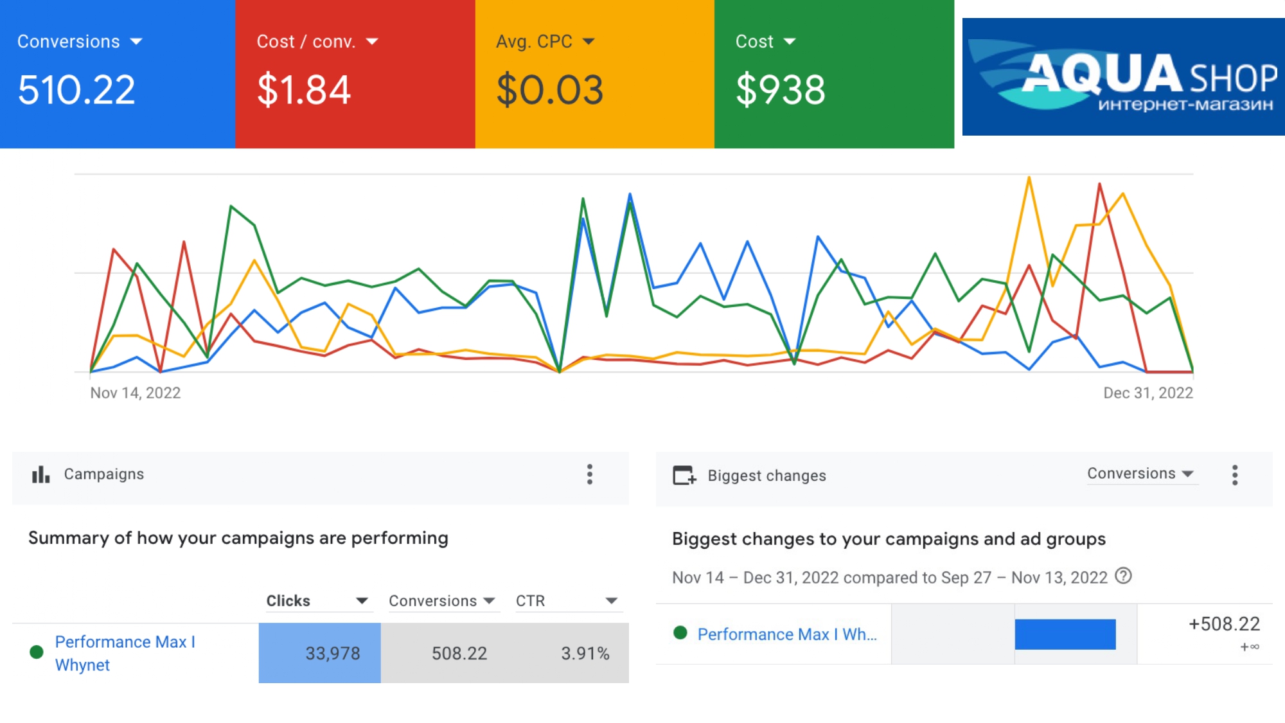1285x723 pixels.
Task: Open the Clicks column dropdown
Action: (362, 601)
